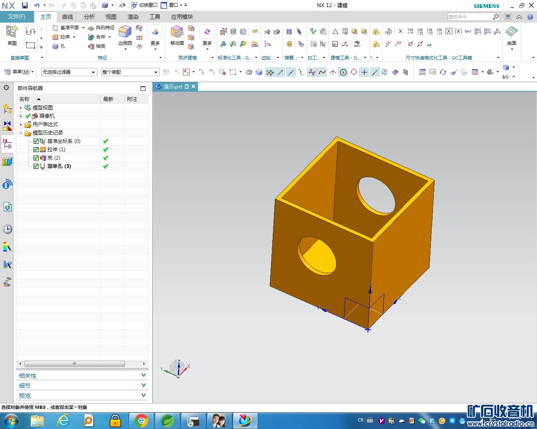
Task: Select the 拉伸 (Extrude) tool
Action: click(x=61, y=37)
